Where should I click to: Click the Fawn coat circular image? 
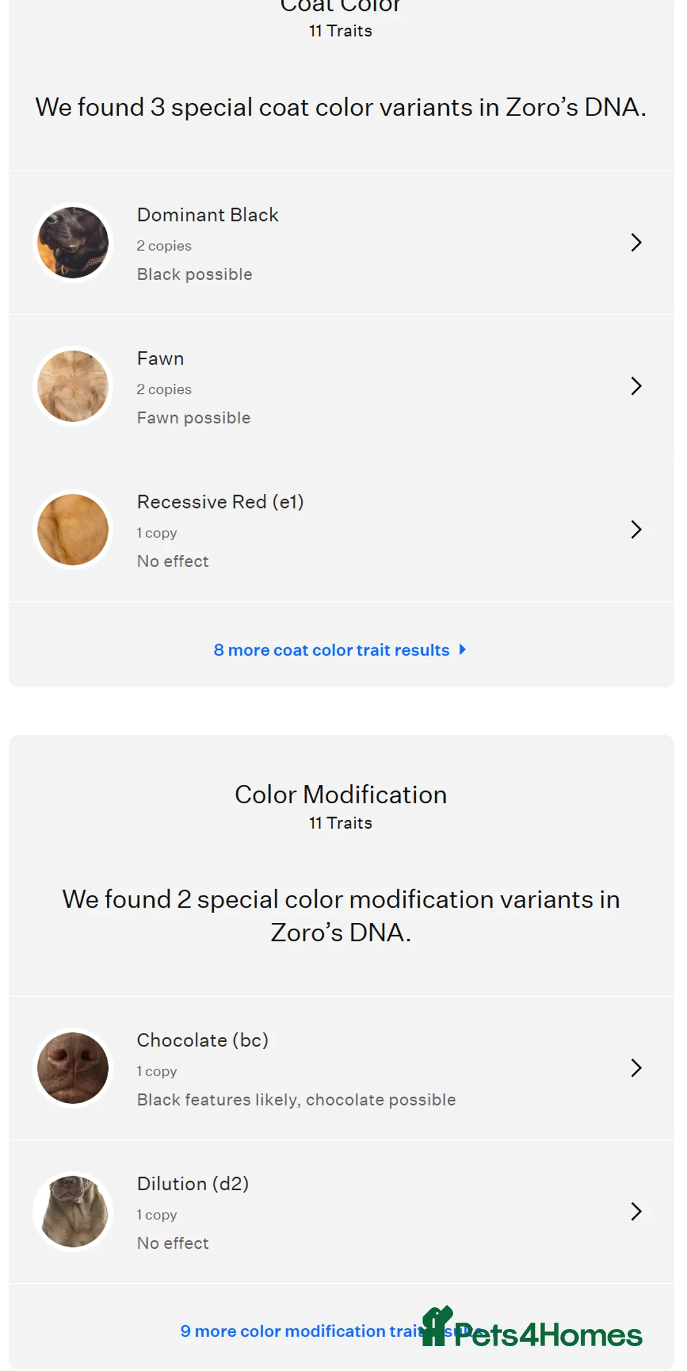pos(73,386)
